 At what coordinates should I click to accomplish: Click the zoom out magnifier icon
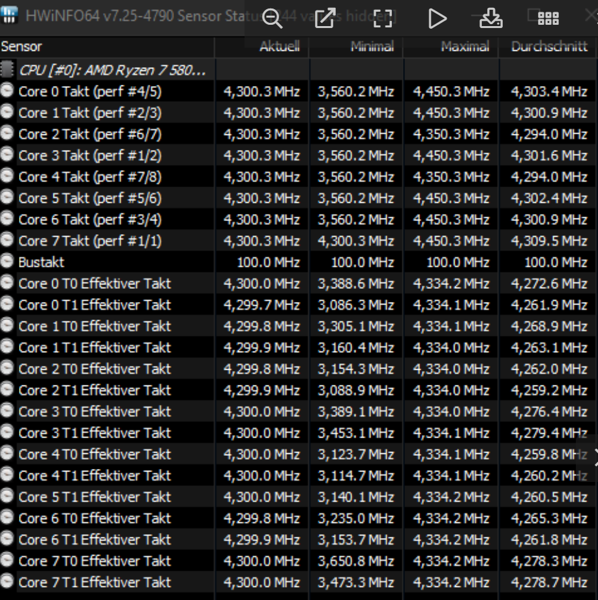pos(272,18)
